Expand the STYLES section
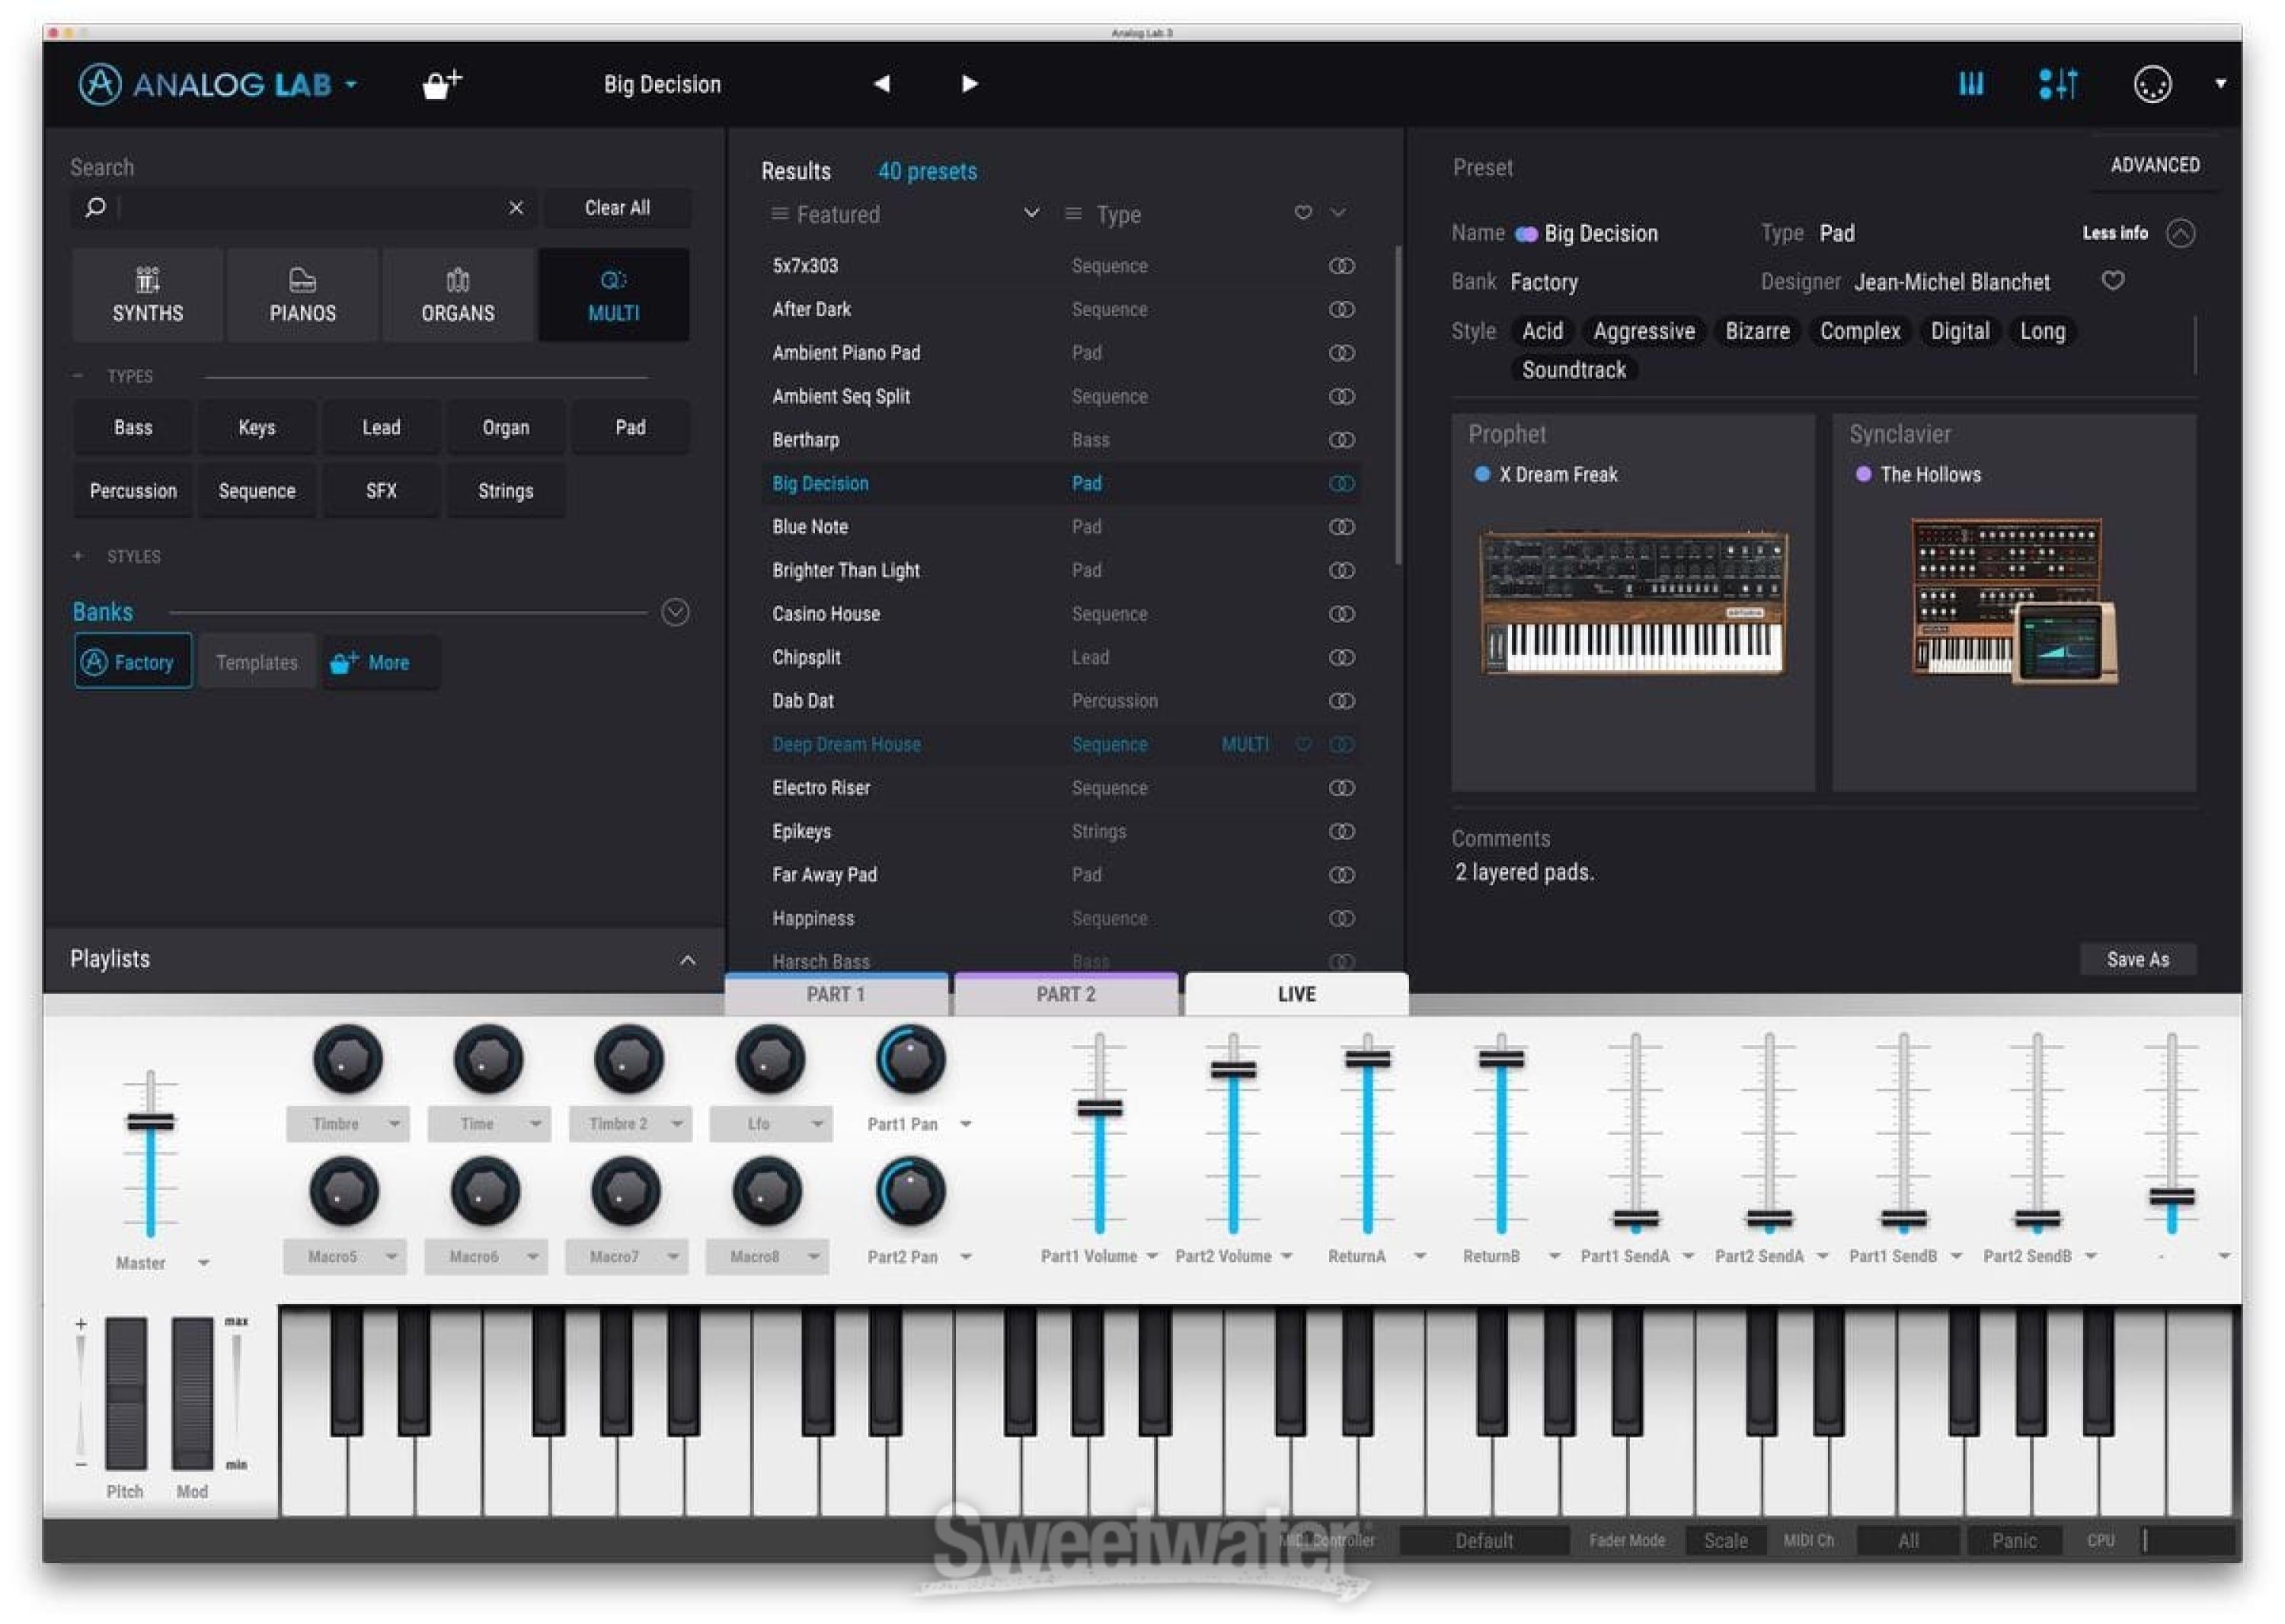The width and height of the screenshot is (2285, 1624). 78,556
